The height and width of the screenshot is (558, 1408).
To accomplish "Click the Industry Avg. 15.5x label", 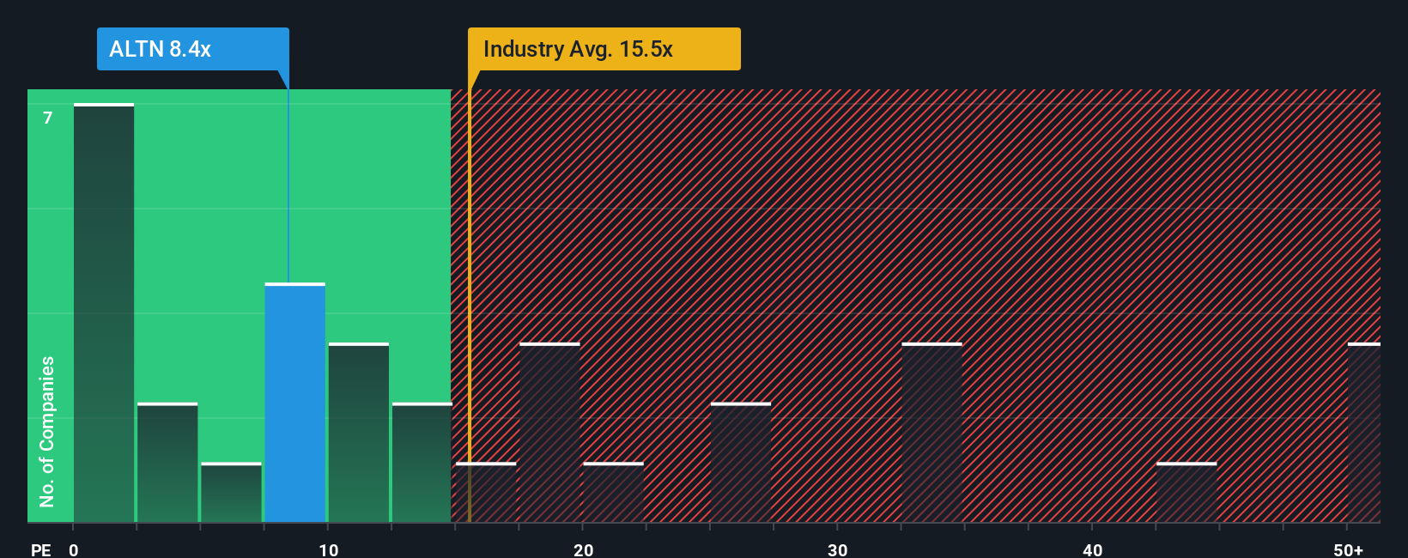I will pyautogui.click(x=604, y=49).
